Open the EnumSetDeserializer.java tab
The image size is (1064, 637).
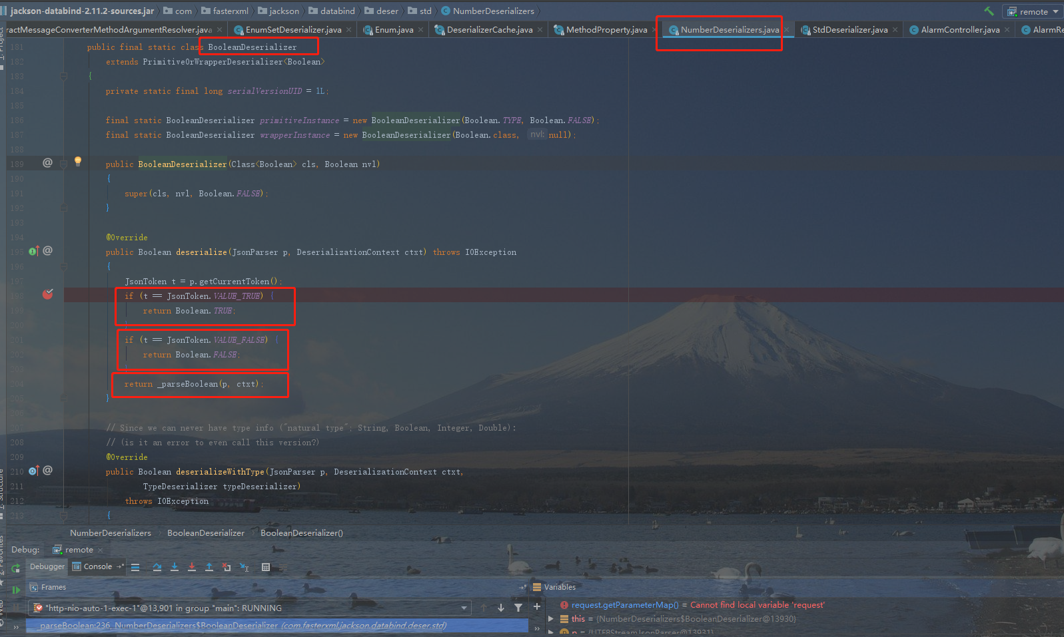[293, 29]
